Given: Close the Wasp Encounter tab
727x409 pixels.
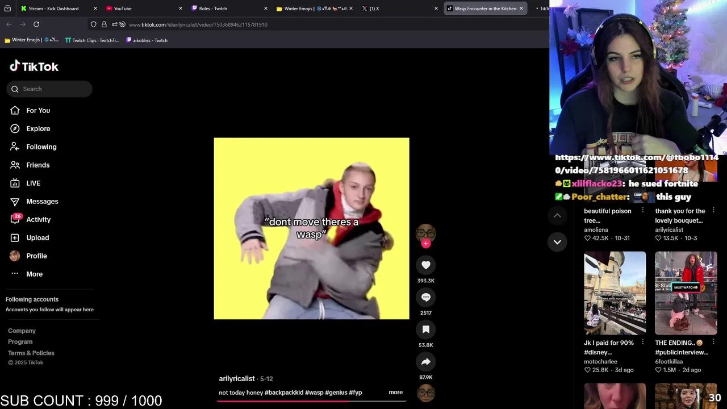Looking at the screenshot, I should [x=521, y=9].
